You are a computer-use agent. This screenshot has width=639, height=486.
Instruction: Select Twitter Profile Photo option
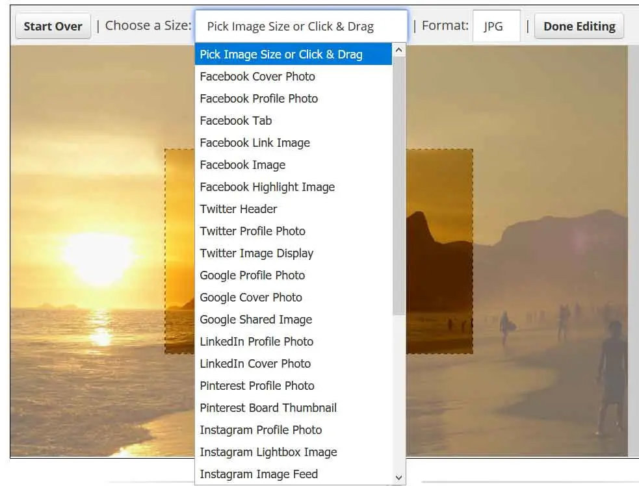pos(293,231)
